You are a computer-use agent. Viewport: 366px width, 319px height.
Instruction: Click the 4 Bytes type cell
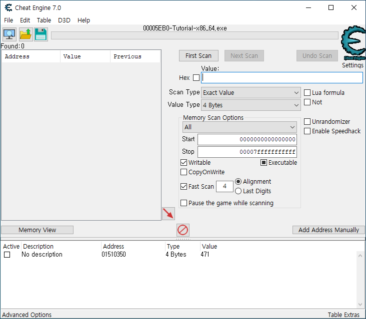click(x=176, y=254)
